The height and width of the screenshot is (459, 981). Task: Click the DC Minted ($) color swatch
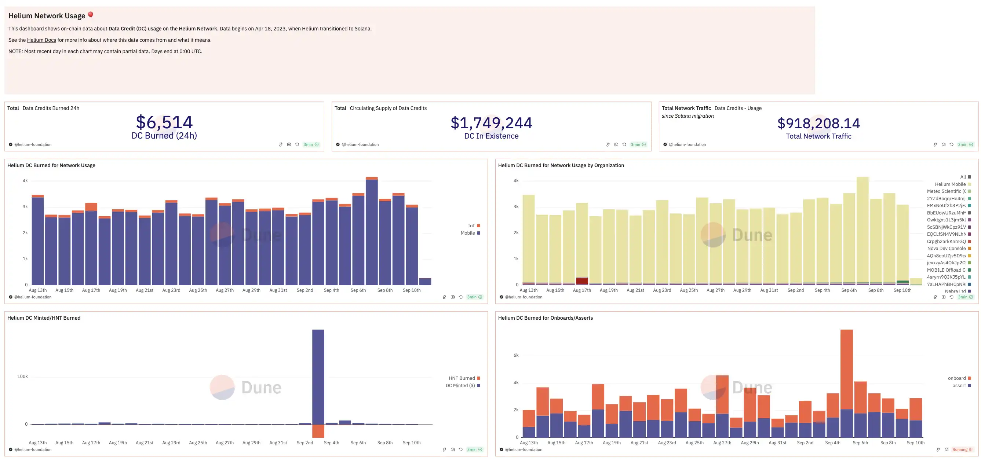point(479,386)
